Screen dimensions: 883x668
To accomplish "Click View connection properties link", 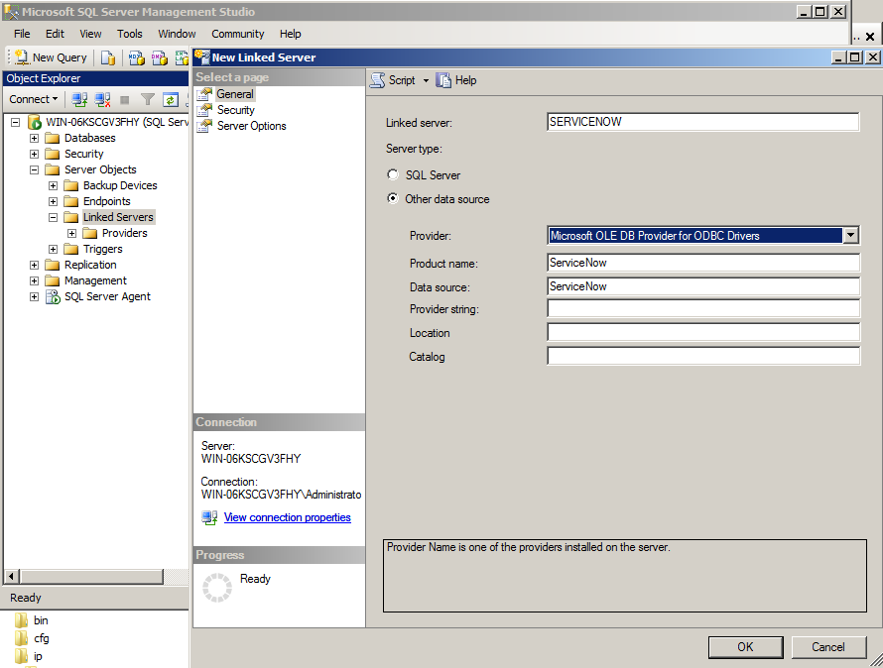I will coord(287,517).
